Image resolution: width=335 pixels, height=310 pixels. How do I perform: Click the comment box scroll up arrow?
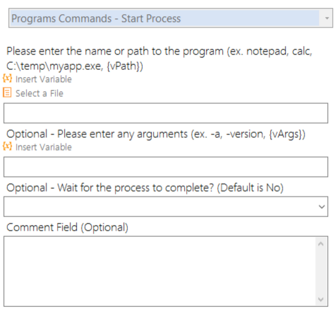(x=321, y=244)
